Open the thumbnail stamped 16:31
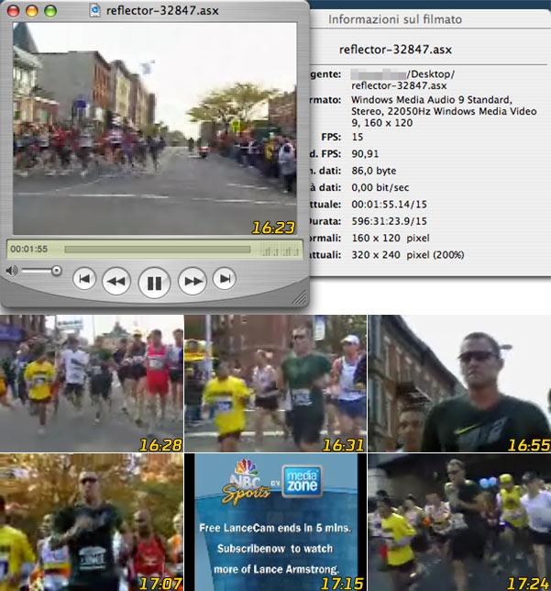The width and height of the screenshot is (551, 591). pyautogui.click(x=275, y=384)
